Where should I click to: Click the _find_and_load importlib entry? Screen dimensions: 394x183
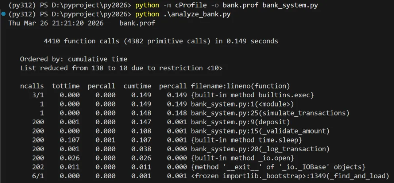290,176
